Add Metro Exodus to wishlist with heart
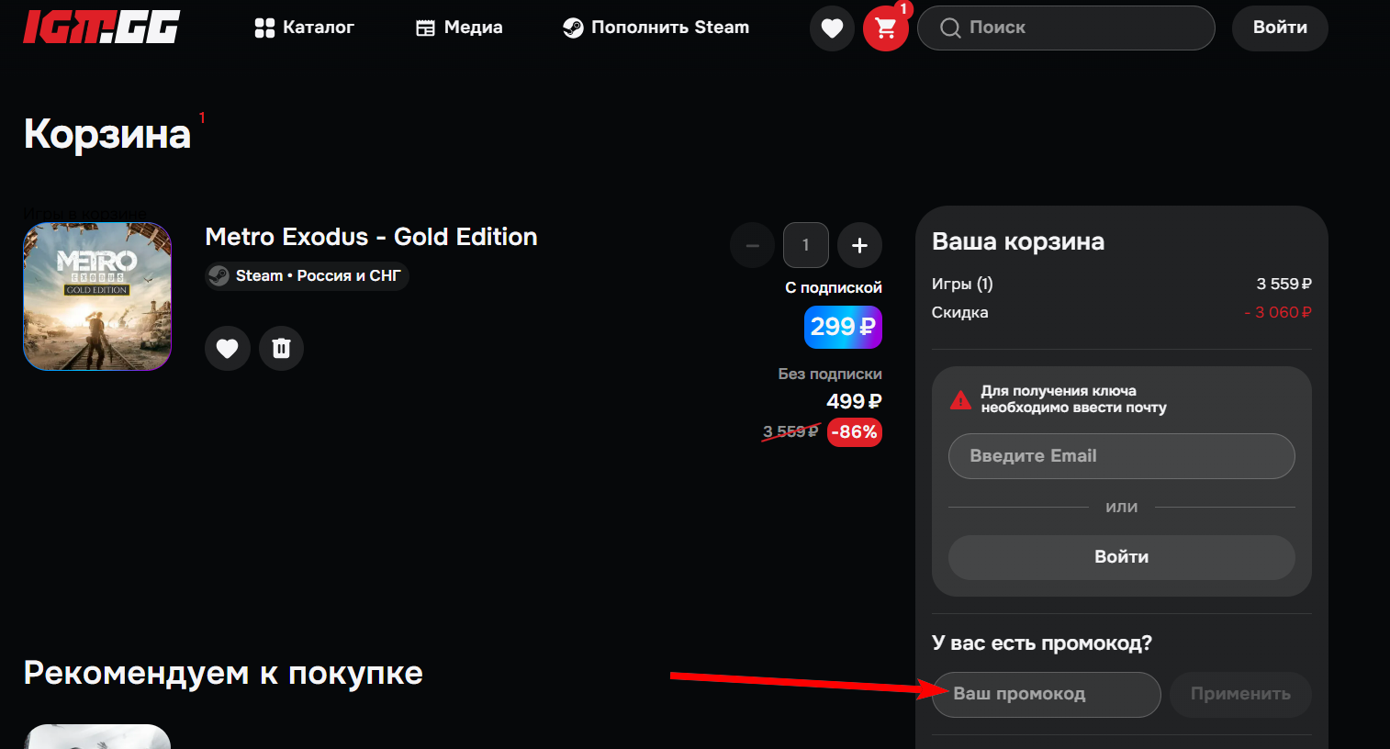The image size is (1390, 749). 227,349
